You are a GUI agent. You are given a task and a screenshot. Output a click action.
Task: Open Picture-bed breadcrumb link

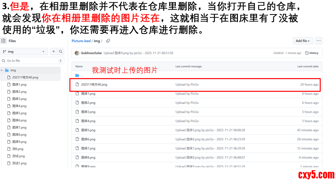tap(81, 41)
